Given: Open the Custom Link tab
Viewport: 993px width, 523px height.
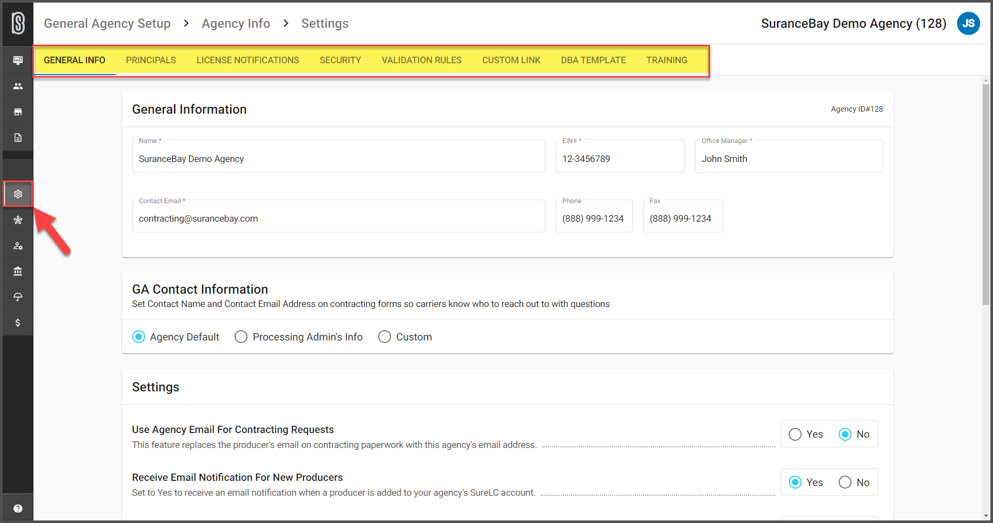Looking at the screenshot, I should [x=511, y=60].
